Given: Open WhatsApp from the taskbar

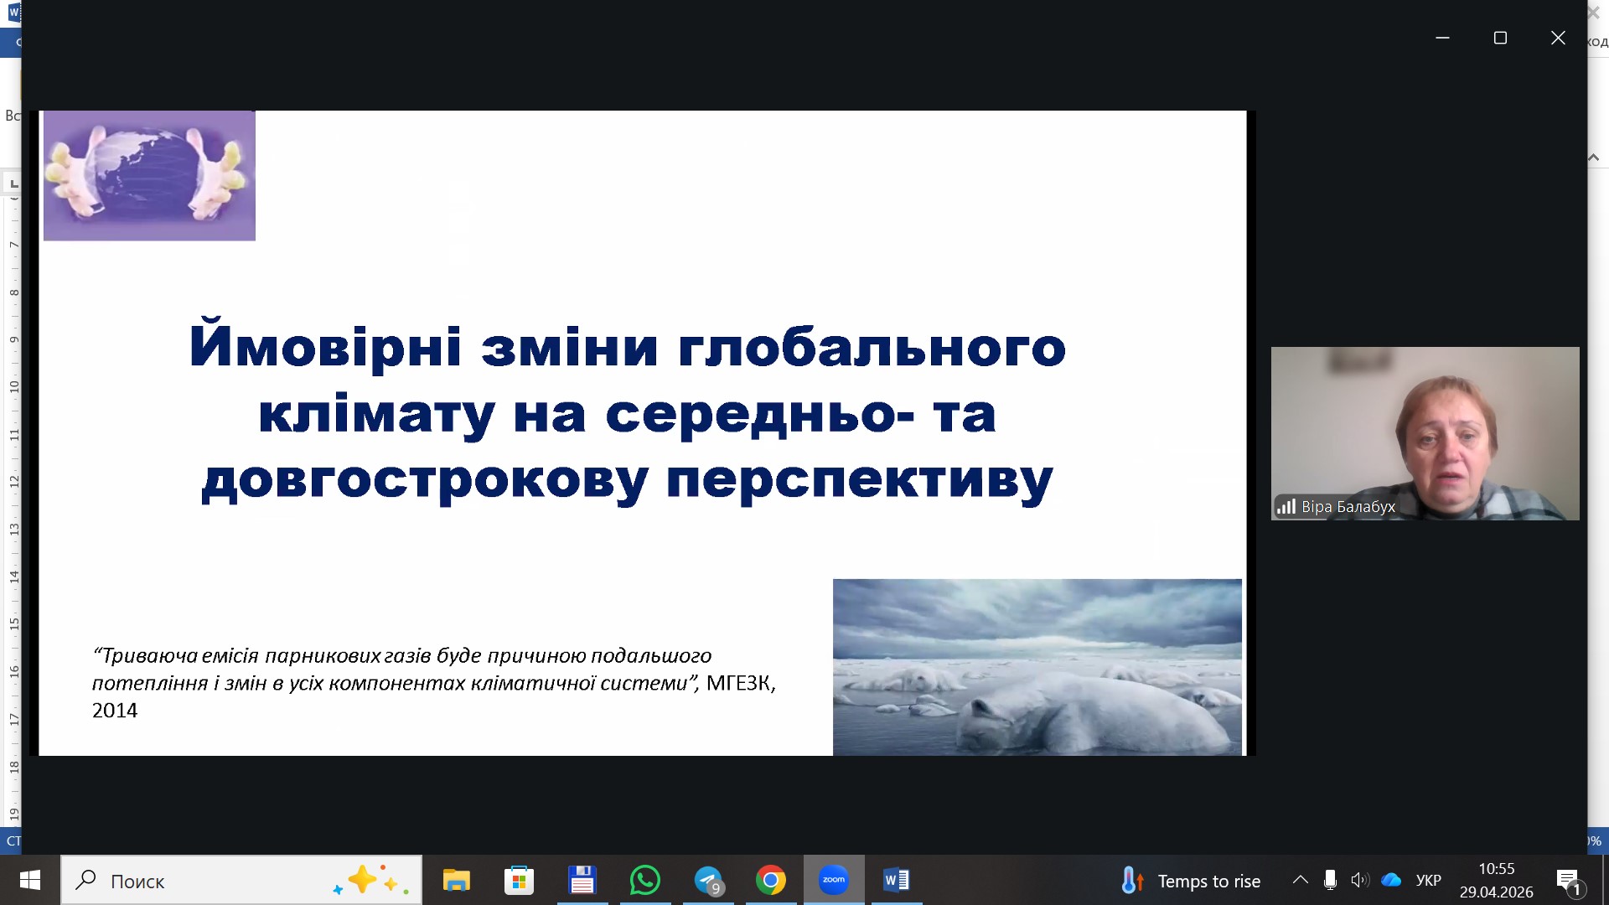Looking at the screenshot, I should coord(644,881).
